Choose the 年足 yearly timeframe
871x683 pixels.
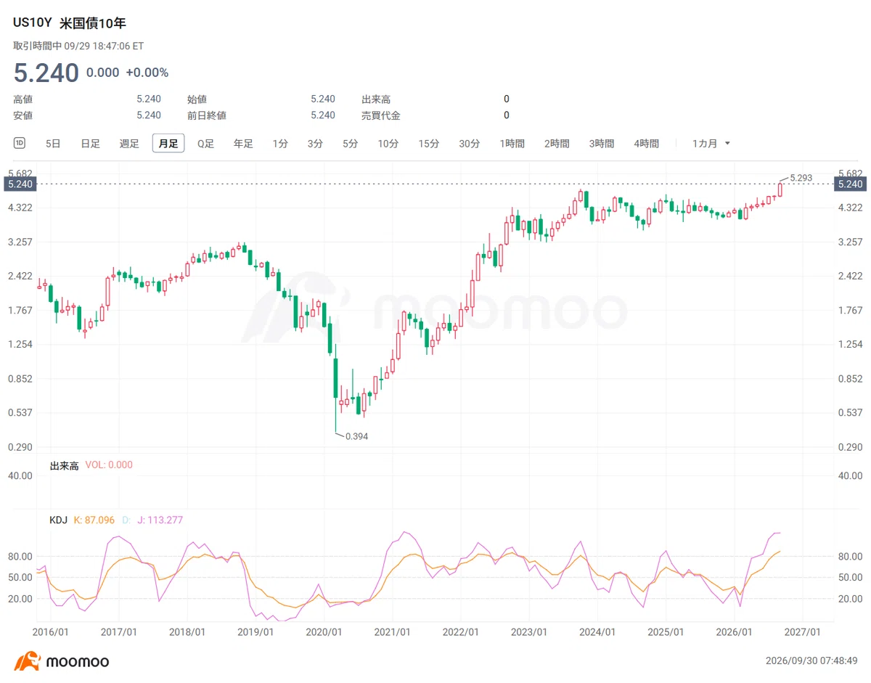coord(243,144)
